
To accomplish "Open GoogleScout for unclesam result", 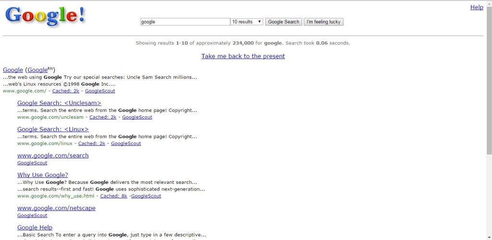I will (137, 117).
